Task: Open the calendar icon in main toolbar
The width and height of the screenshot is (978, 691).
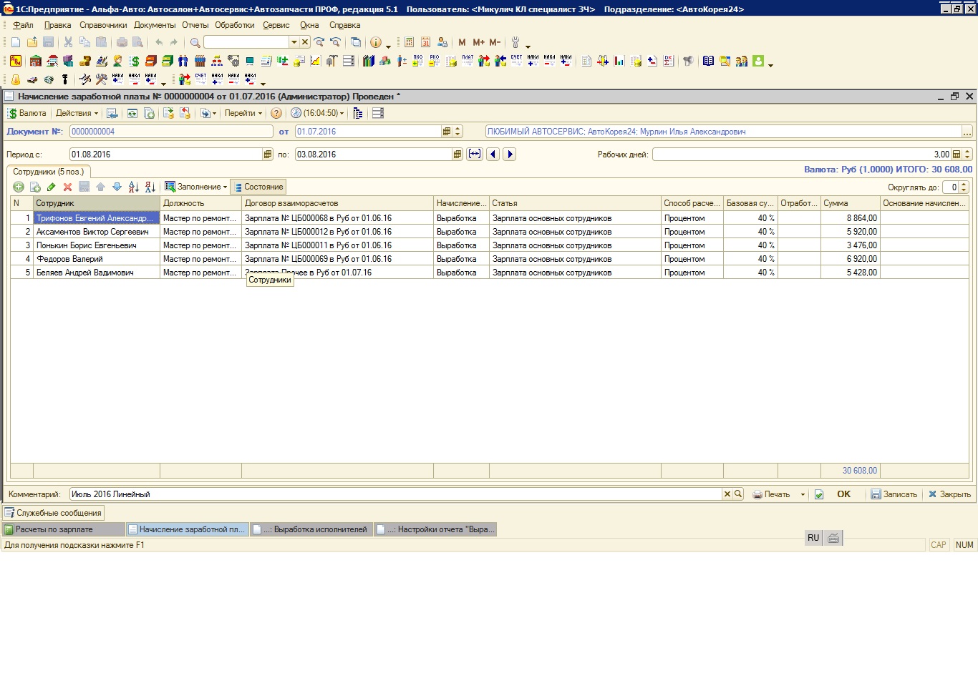Action: tap(425, 42)
